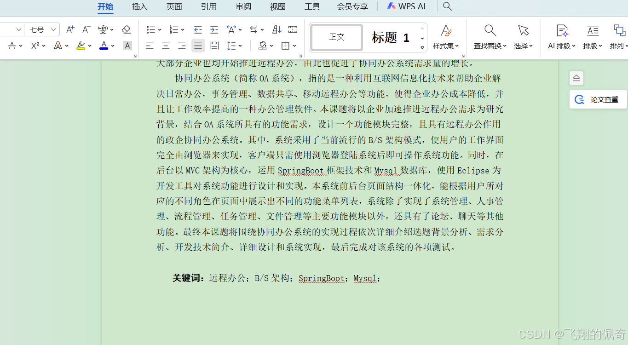This screenshot has width=628, height=345.
Task: Open WPS AI
Action: point(406,6)
